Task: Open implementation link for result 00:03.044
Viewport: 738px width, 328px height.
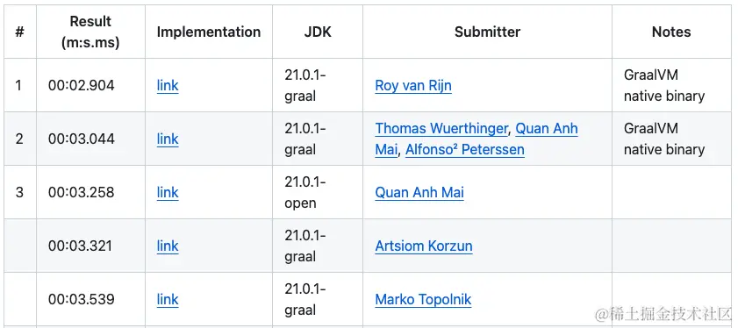Action: (x=168, y=139)
